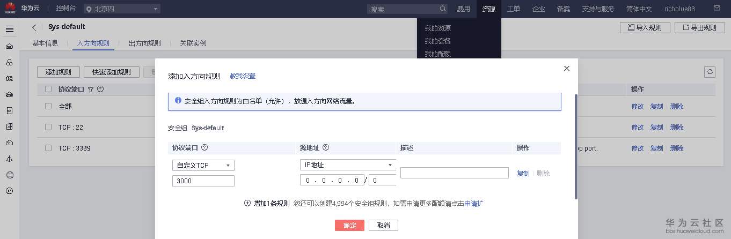Click seventh sidebar cloud icon

point(10,143)
